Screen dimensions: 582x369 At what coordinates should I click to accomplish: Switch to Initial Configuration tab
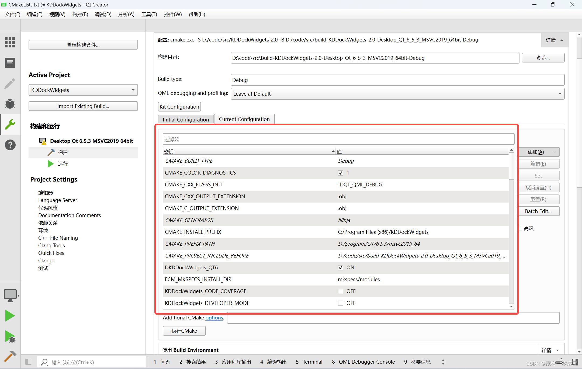click(186, 119)
